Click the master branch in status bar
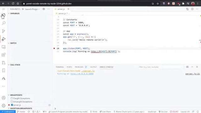 (21, 112)
